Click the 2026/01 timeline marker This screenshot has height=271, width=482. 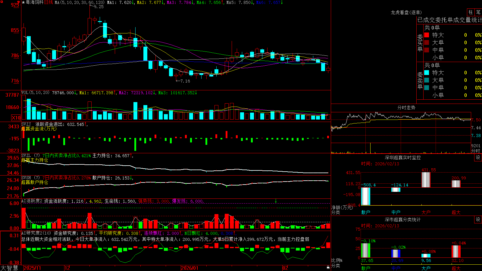[190, 268]
